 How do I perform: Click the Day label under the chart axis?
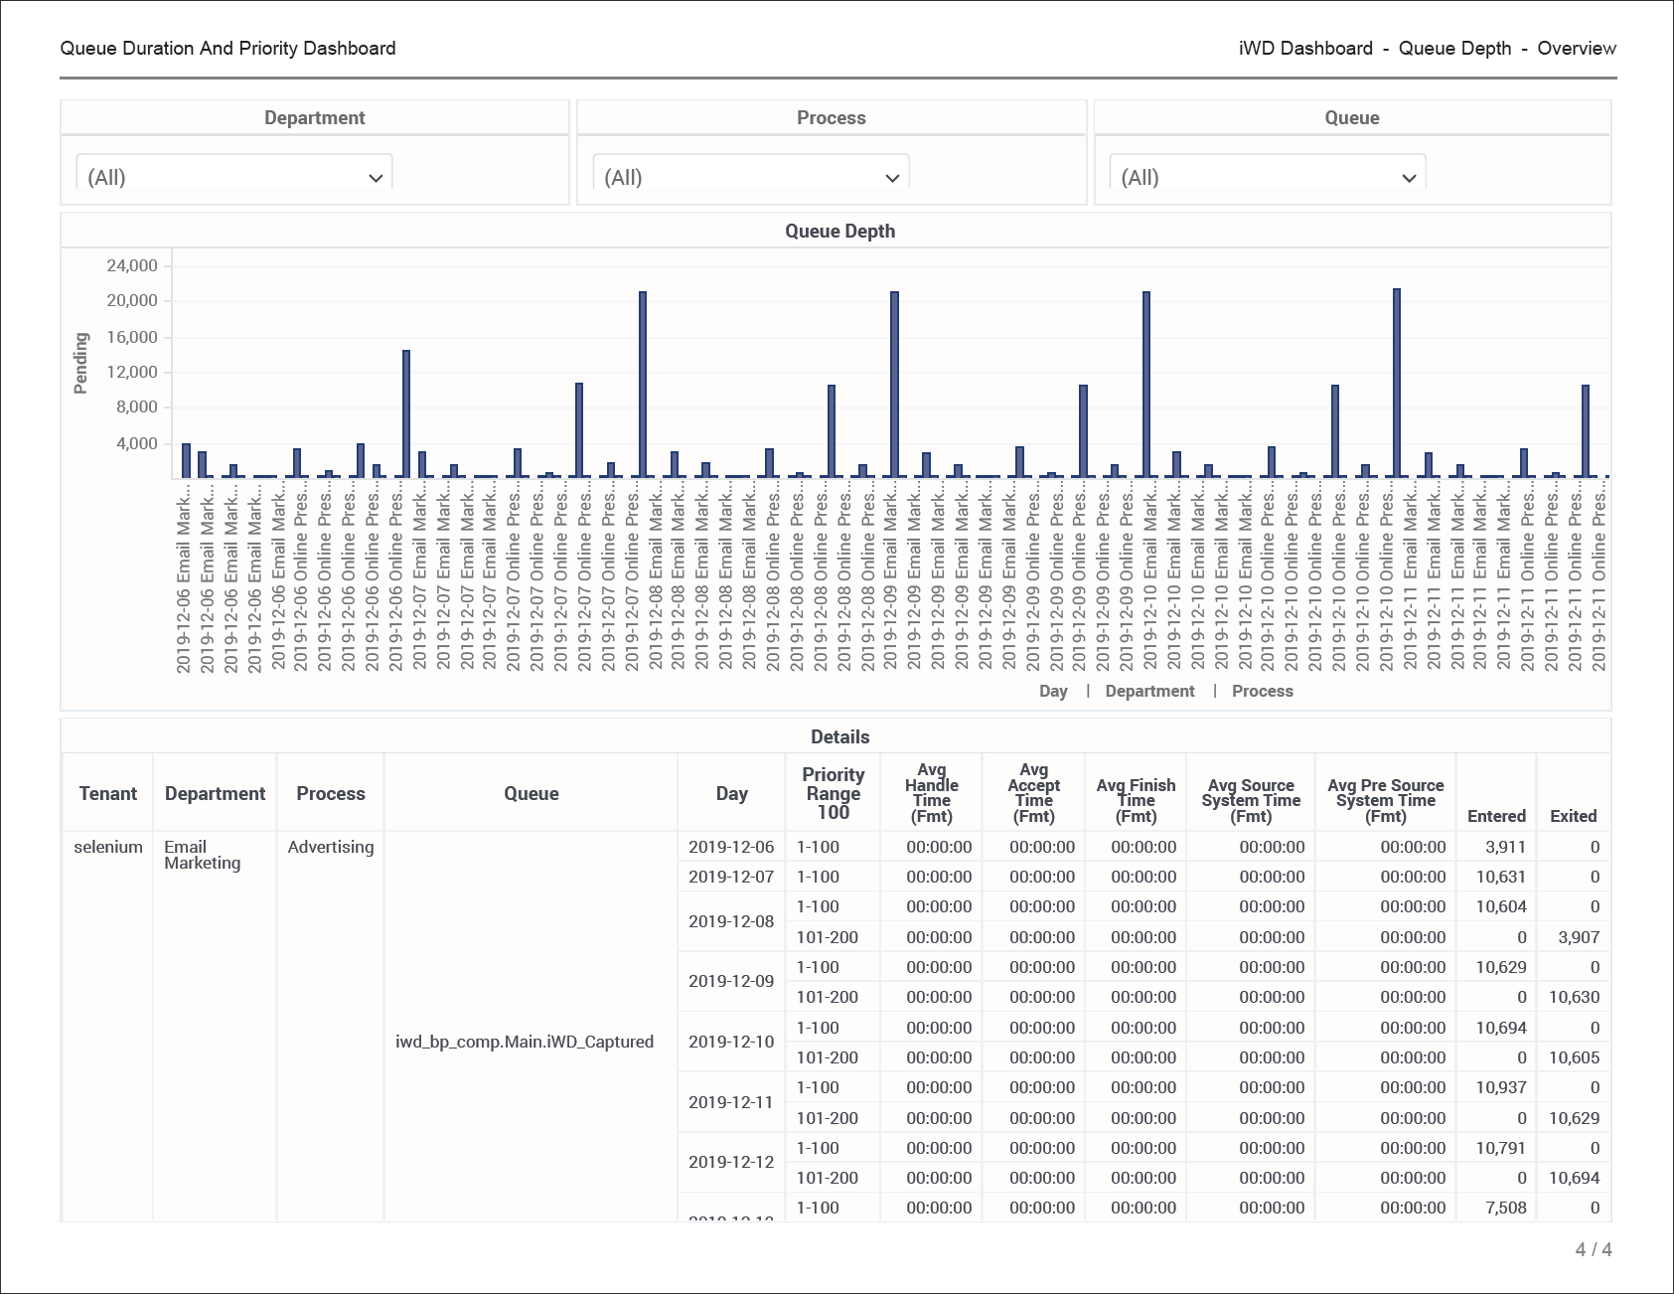point(1053,691)
